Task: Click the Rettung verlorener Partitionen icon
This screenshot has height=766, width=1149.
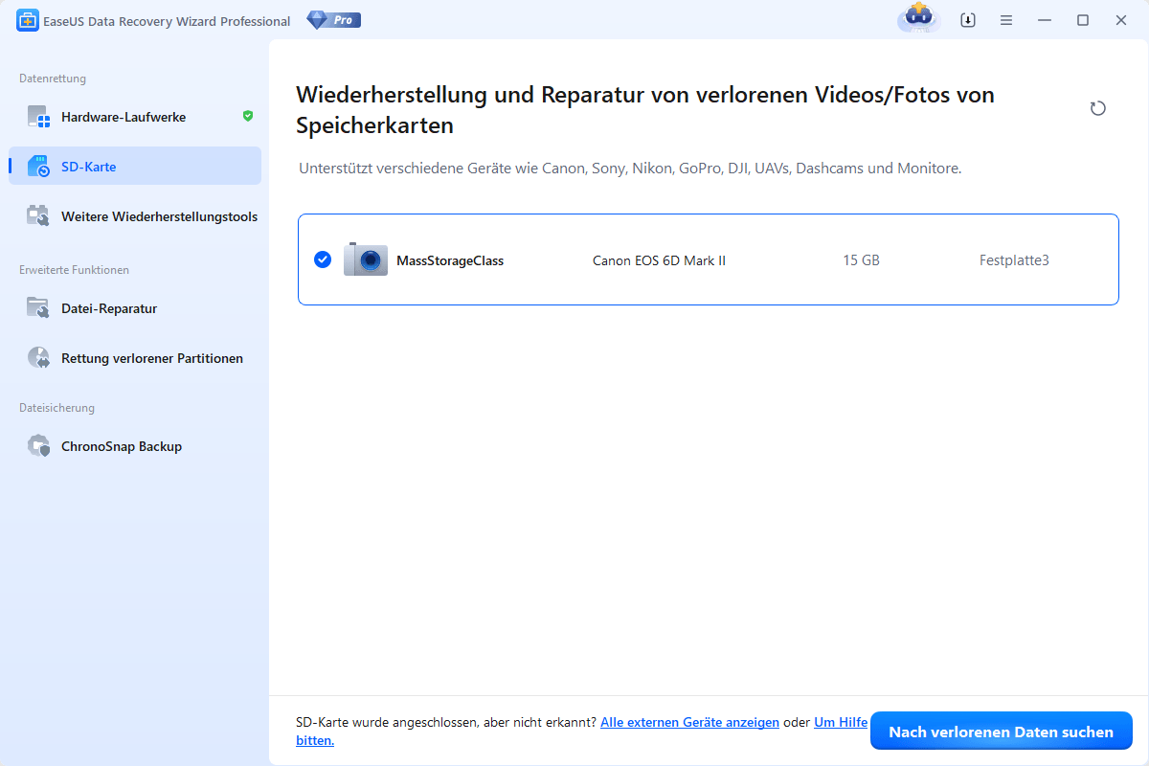Action: pyautogui.click(x=38, y=358)
